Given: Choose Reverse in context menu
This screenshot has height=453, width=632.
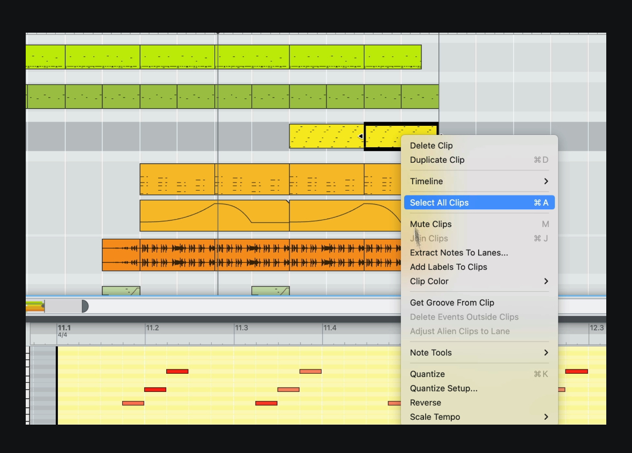Looking at the screenshot, I should [x=479, y=403].
